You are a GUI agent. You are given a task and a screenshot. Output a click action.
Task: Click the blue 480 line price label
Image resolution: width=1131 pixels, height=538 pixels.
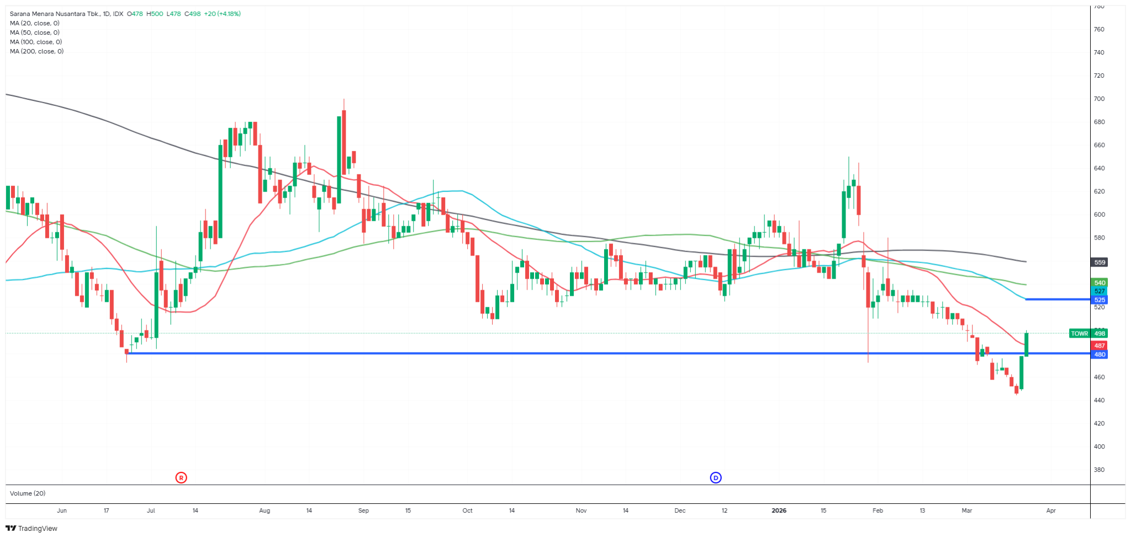(1100, 355)
